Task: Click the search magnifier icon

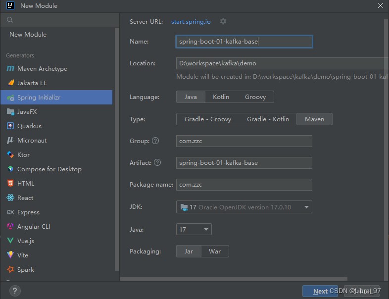Action: click(x=10, y=20)
